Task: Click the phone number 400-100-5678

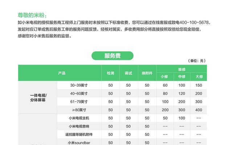Action: 194,22
